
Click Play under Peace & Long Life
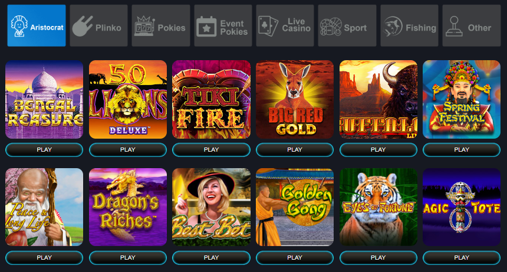click(44, 258)
